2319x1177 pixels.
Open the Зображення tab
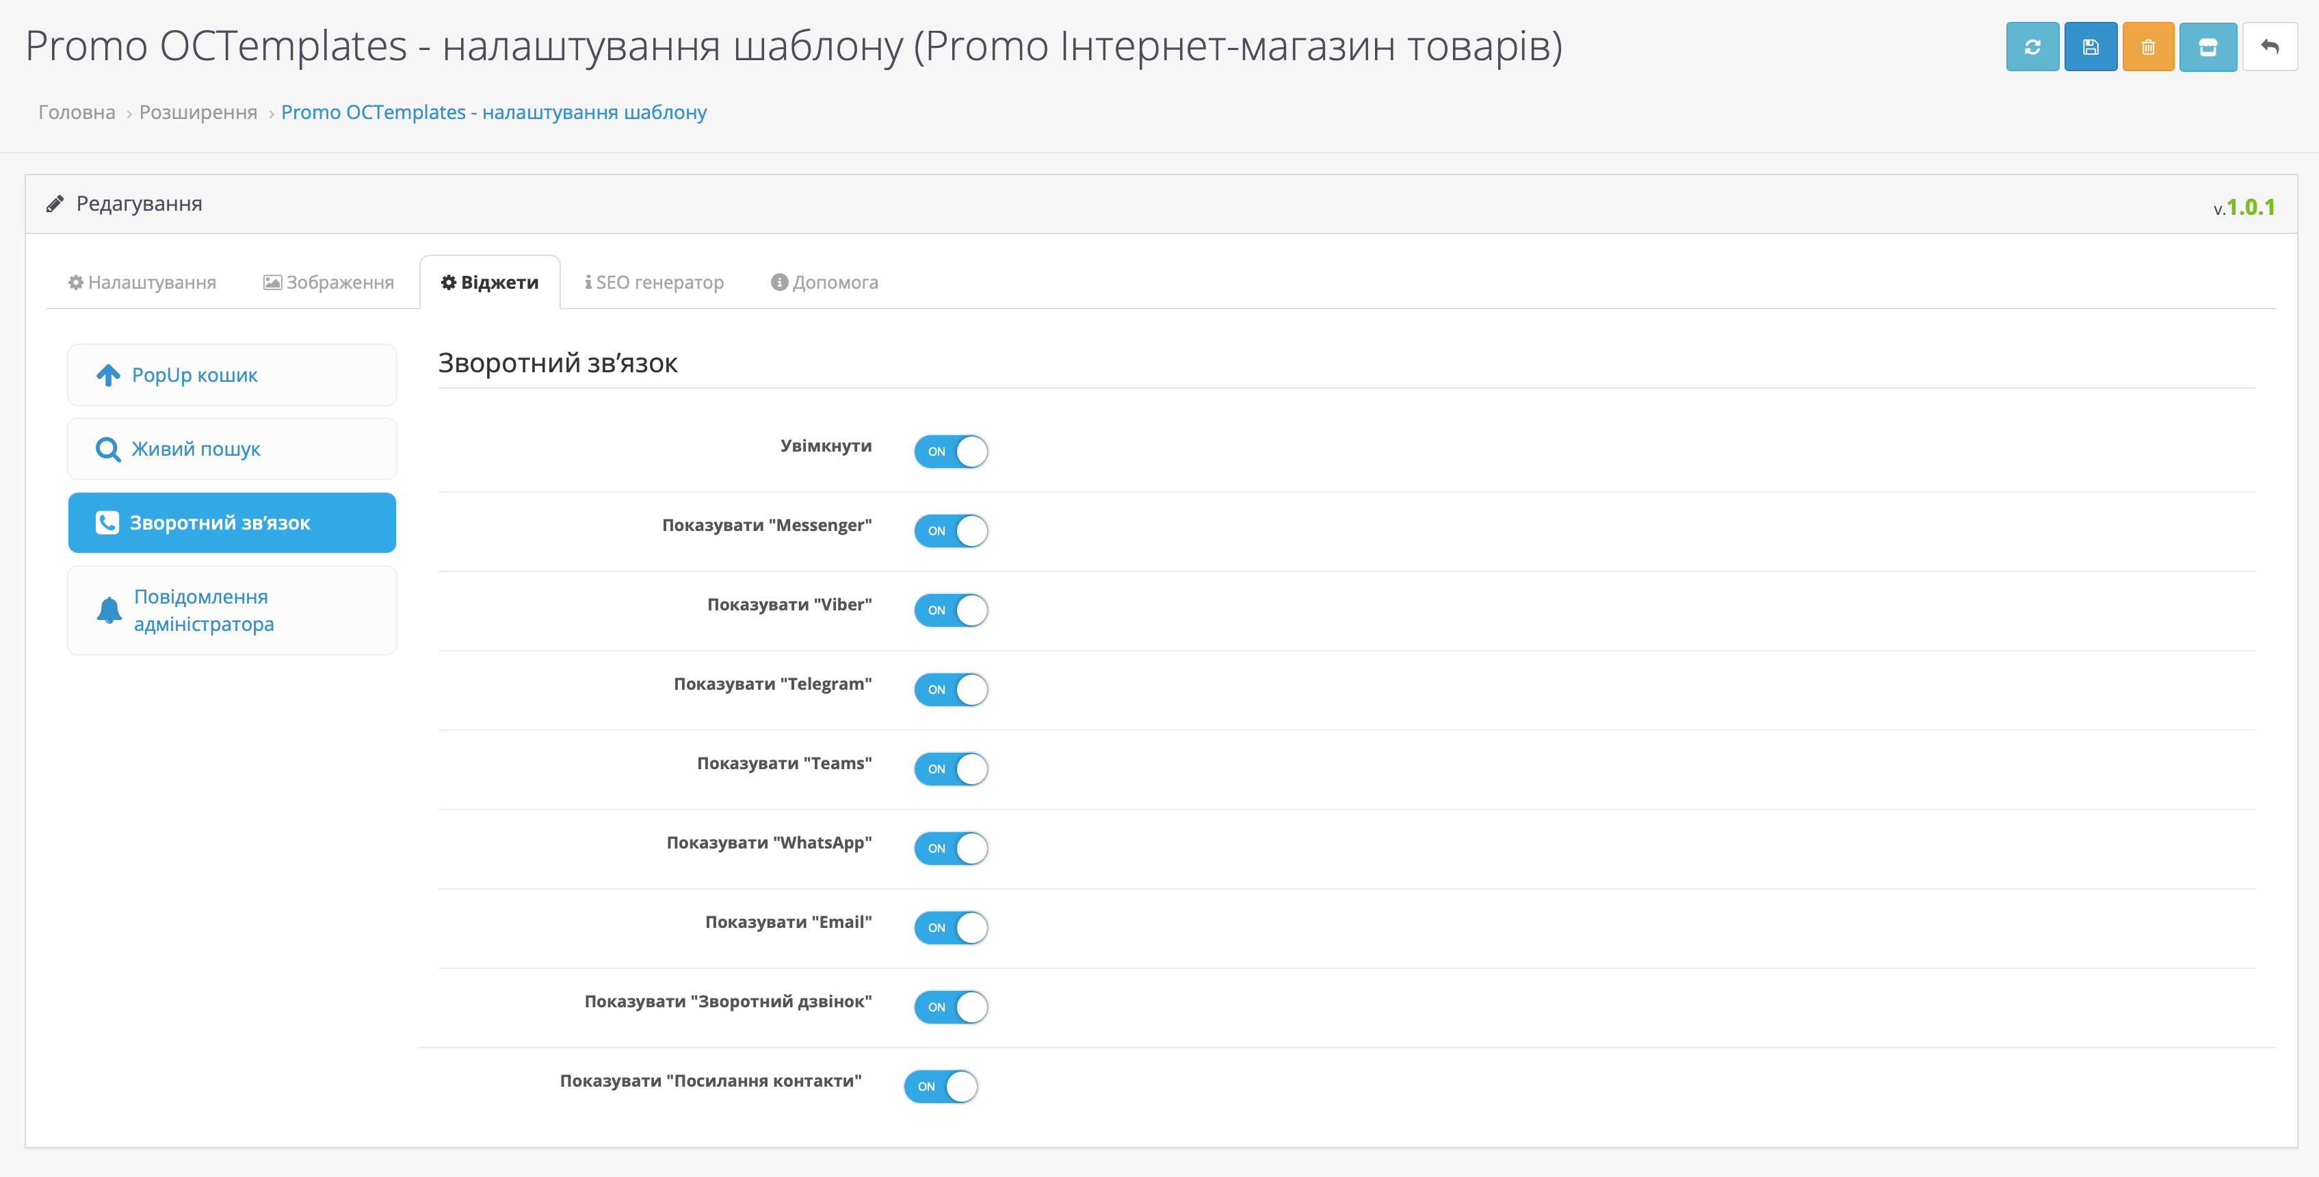click(328, 283)
